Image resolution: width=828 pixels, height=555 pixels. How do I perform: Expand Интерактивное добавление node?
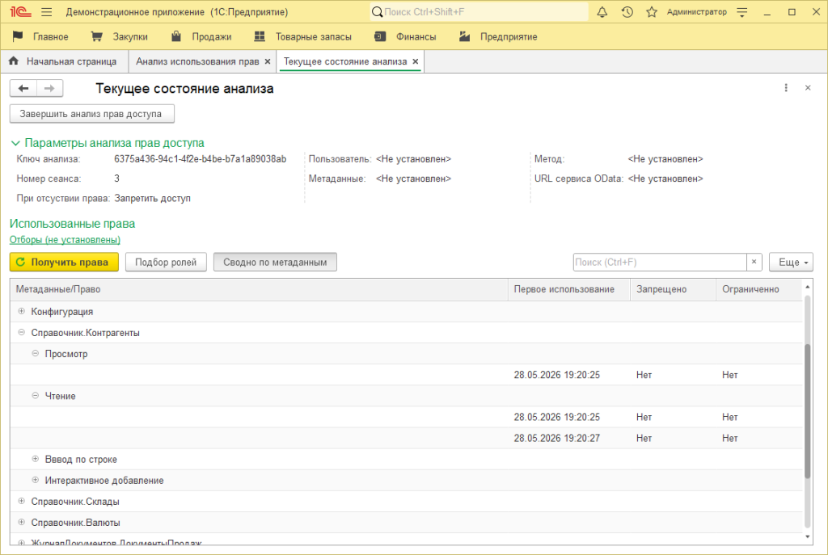36,480
